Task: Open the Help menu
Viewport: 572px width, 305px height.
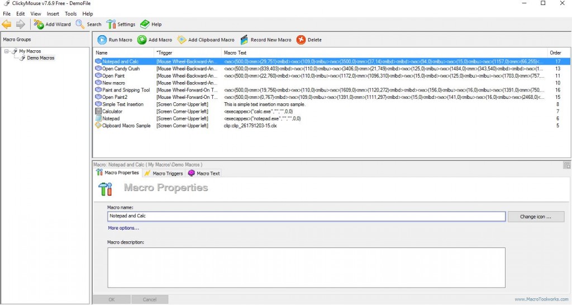Action: coord(88,14)
